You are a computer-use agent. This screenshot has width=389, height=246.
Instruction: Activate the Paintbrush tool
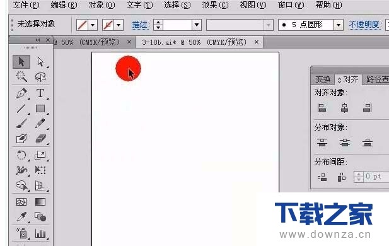(21, 124)
